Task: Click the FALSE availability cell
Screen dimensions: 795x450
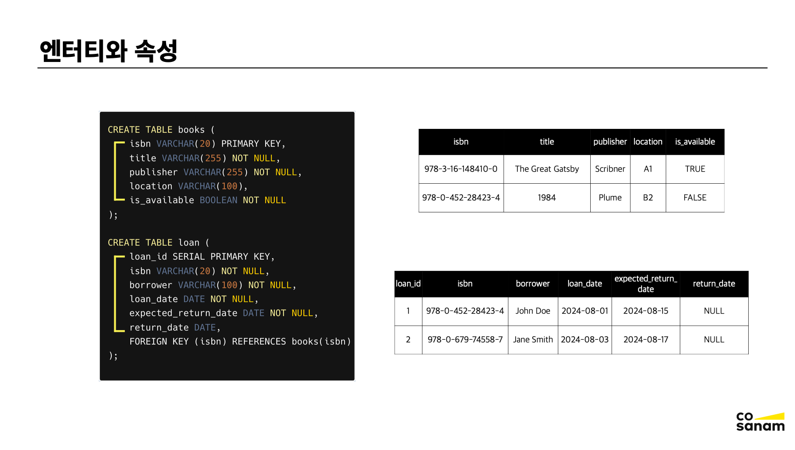Action: [694, 198]
